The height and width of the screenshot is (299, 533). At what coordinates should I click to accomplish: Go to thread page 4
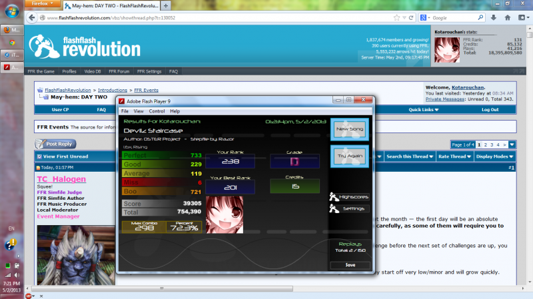click(498, 145)
